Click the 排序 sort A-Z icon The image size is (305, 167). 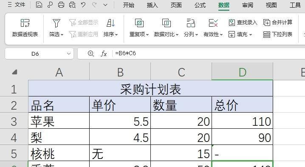click(110, 23)
